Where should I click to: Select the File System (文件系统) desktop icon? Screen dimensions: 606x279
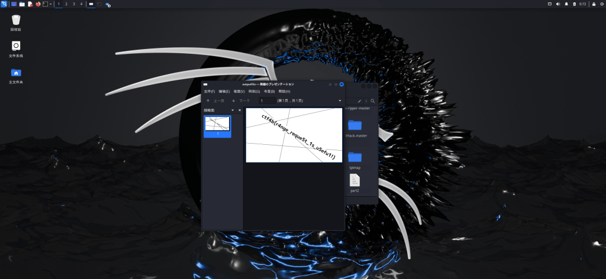click(16, 50)
